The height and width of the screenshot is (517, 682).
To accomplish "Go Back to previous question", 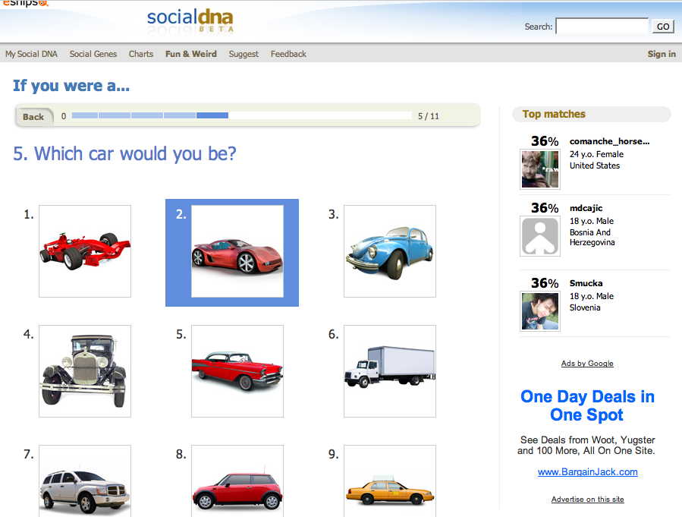I will (x=33, y=117).
